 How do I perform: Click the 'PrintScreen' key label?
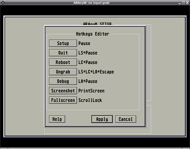coord(91,91)
